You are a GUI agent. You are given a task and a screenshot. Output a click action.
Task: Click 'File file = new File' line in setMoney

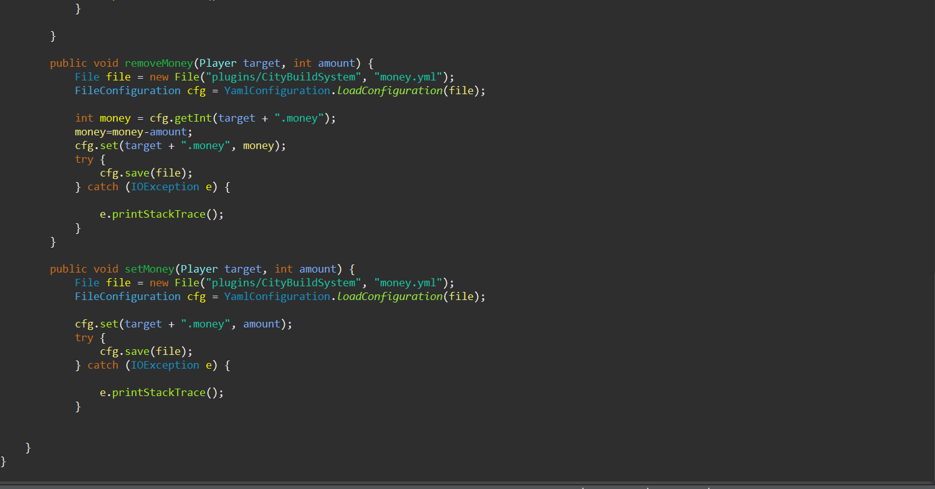click(x=265, y=283)
